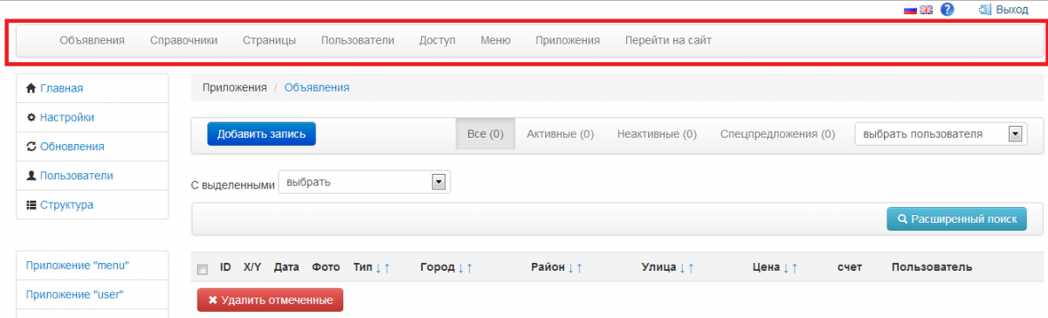Click the refresh icon beside Обновления
This screenshot has height=318, width=1048.
pyautogui.click(x=31, y=147)
